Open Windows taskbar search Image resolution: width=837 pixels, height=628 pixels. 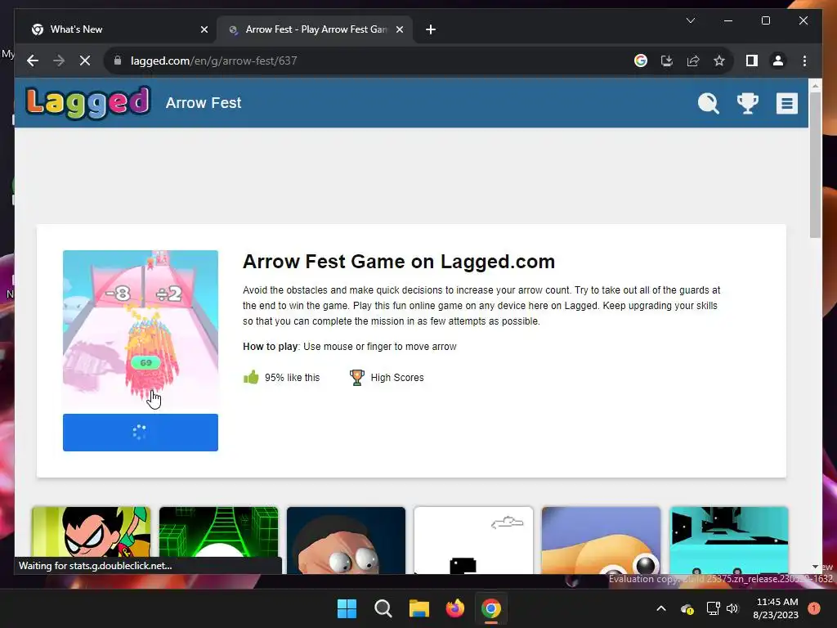tap(383, 608)
